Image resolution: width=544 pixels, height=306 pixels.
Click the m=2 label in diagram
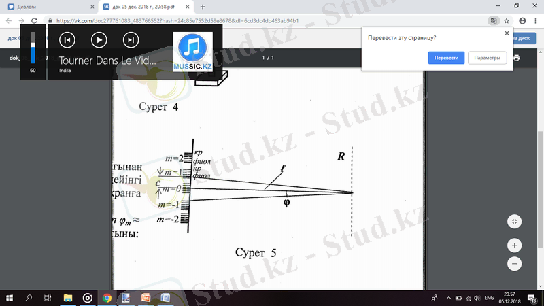coord(174,158)
